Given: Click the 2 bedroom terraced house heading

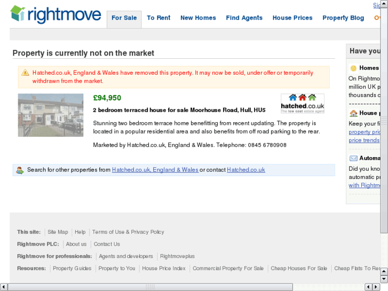Looking at the screenshot, I should coord(179,110).
